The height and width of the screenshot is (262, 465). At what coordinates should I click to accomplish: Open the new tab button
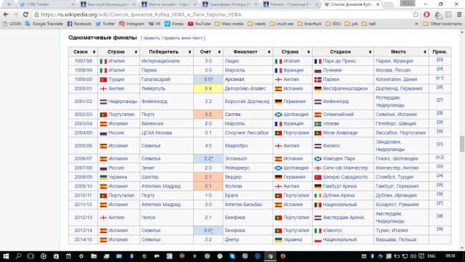[x=388, y=4]
